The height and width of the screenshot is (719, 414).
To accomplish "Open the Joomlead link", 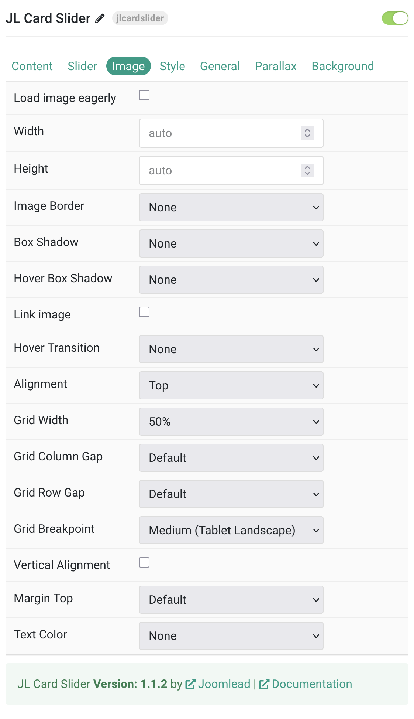I will (224, 684).
